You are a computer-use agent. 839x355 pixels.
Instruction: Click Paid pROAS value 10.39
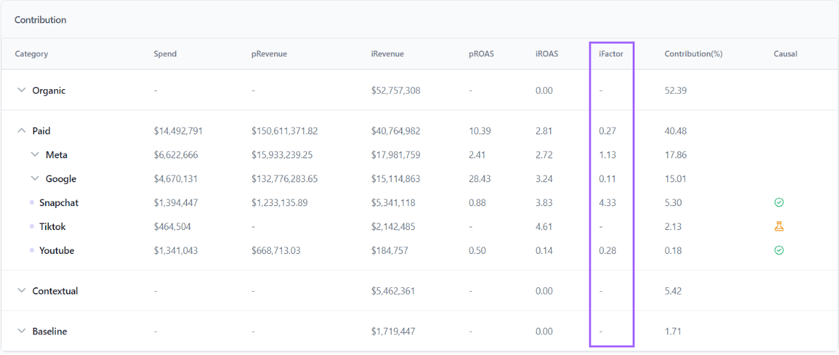click(480, 131)
